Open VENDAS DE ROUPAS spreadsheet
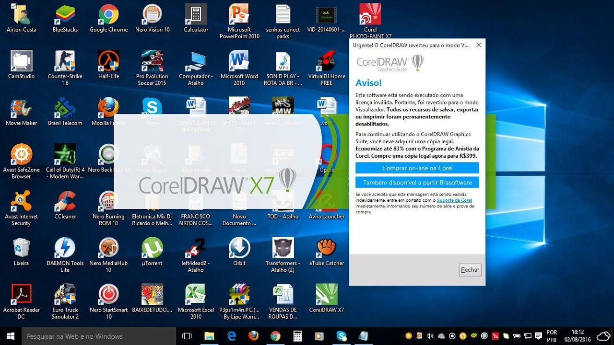614x345 pixels. [283, 302]
